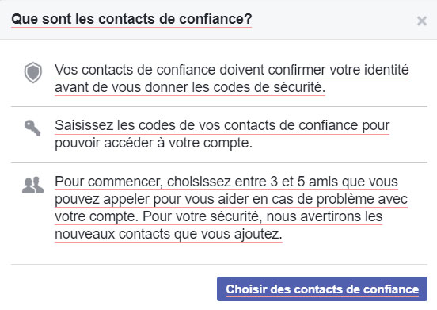Click the word ajoutez at paragraph end
Screen dimensions: 437x310
tap(258, 234)
